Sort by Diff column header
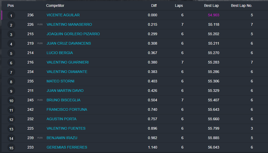The height and width of the screenshot is (153, 268). pos(154,6)
